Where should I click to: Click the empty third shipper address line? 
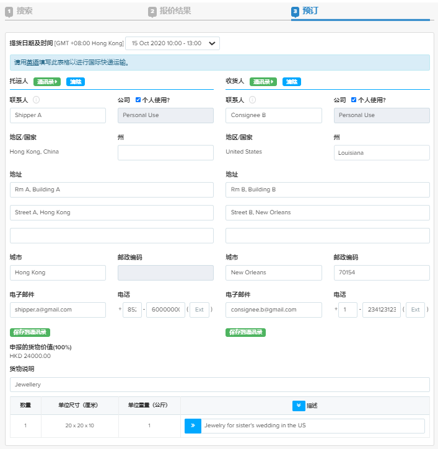click(112, 236)
